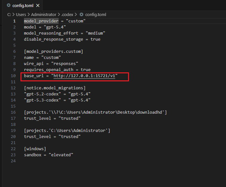This screenshot has height=187, width=226.
Task: Click the "medium" value on line 3
Action: (95, 33)
